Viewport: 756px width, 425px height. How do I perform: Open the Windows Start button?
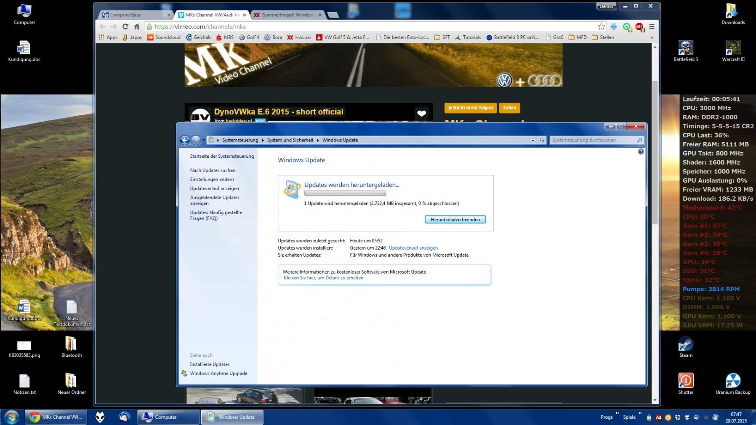pos(11,417)
